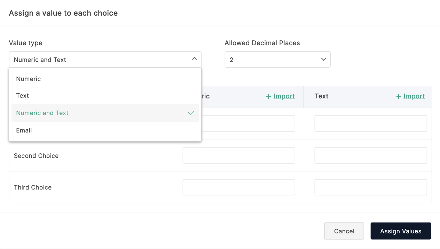Collapse the Value type dropdown chevron
The height and width of the screenshot is (249, 440).
coord(194,59)
